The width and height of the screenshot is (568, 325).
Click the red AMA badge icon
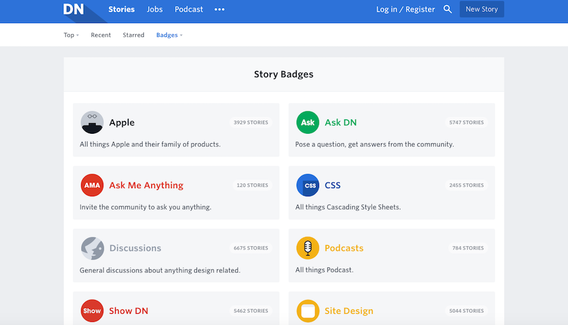pyautogui.click(x=92, y=185)
